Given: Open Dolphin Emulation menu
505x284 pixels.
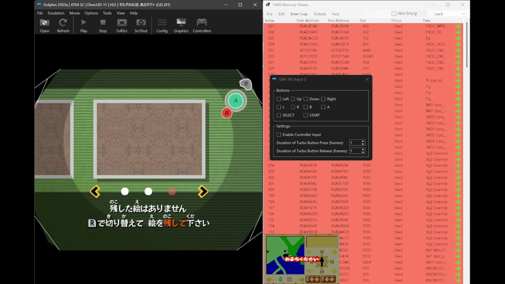Looking at the screenshot, I should tap(56, 13).
